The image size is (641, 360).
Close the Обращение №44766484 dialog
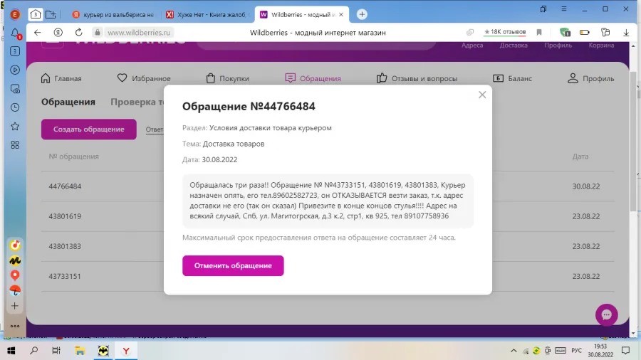coord(482,95)
